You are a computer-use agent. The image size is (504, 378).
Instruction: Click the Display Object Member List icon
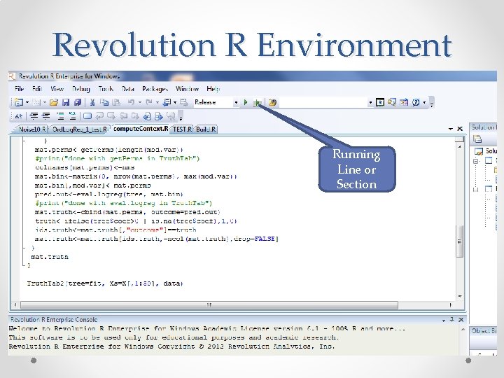coord(19,116)
